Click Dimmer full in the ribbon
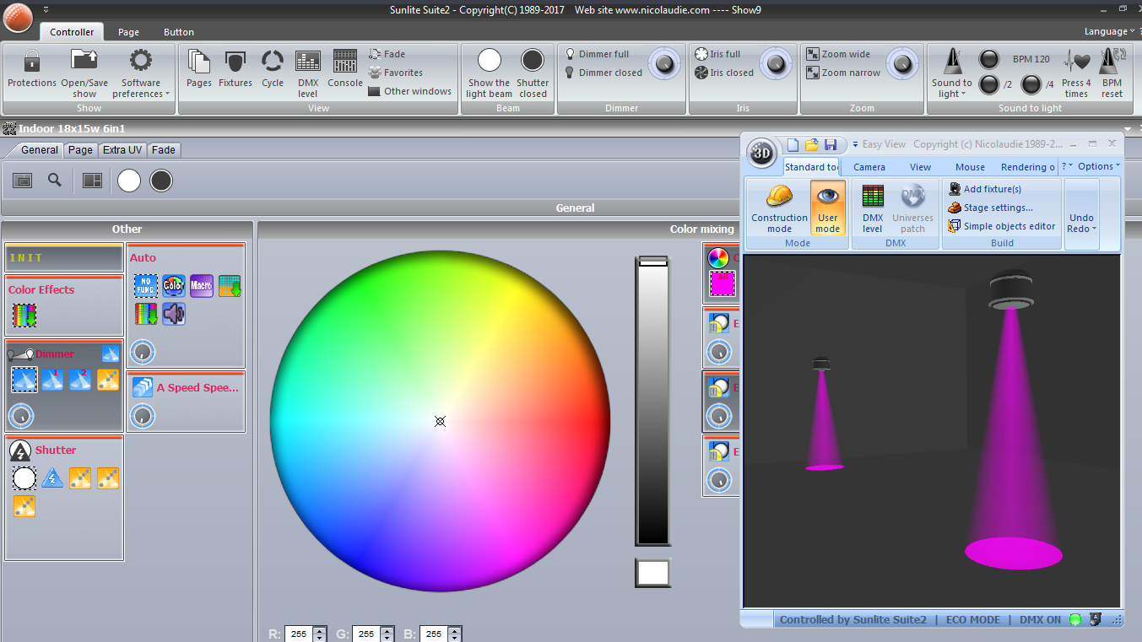1142x642 pixels. coord(598,54)
